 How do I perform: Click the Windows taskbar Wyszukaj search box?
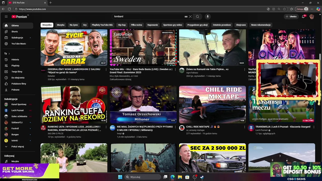(x=143, y=177)
